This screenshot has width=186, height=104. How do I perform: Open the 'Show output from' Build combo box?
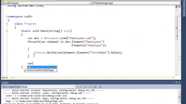coord(49,87)
